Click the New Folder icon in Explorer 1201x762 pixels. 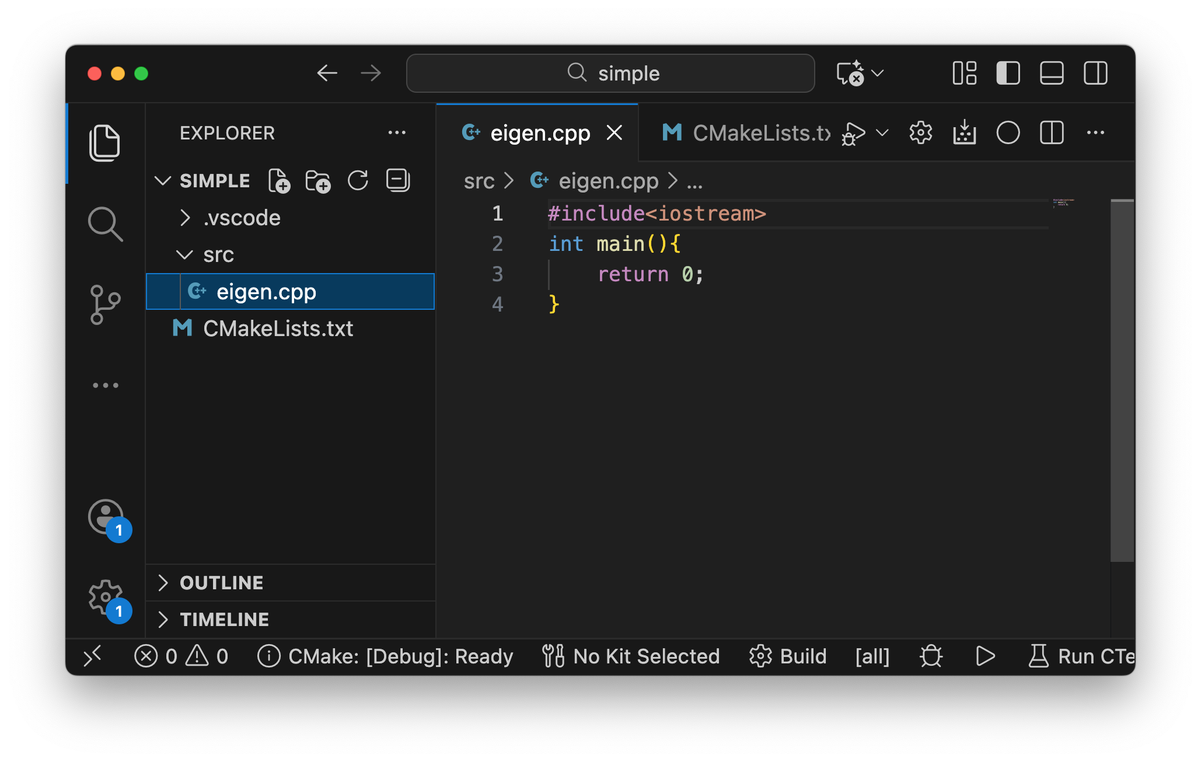(318, 181)
